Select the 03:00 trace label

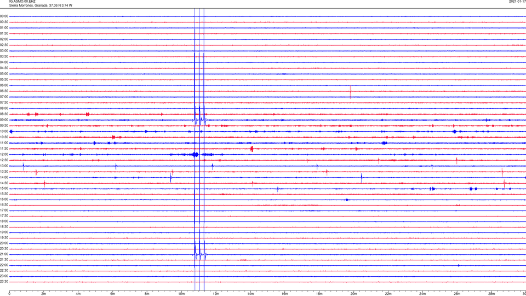[x=4, y=50]
